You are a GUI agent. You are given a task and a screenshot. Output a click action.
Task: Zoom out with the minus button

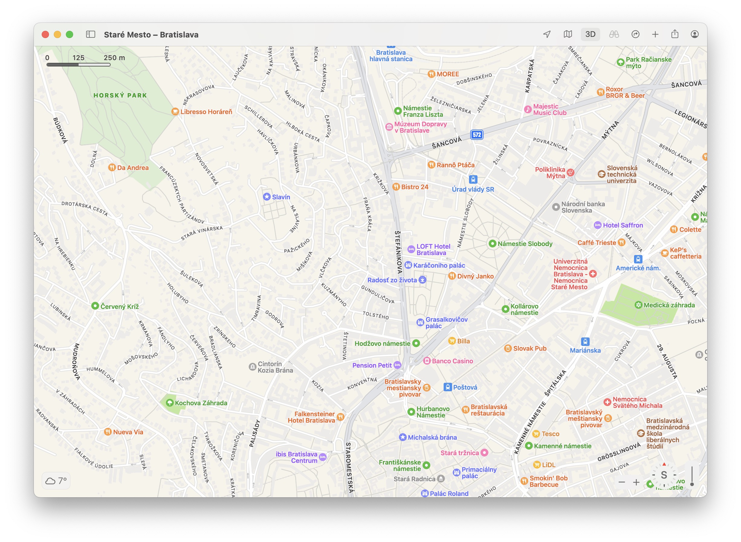622,482
